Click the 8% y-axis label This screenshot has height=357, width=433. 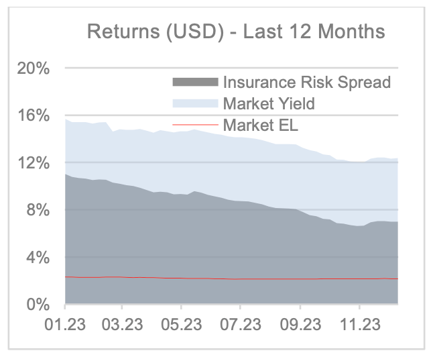[39, 210]
